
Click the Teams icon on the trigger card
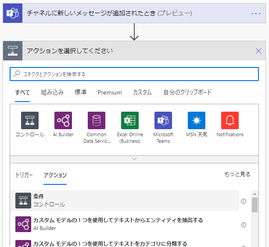click(13, 13)
